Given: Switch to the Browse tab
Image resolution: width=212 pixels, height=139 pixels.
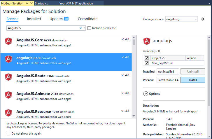Looking at the screenshot, I should pos(13,19).
